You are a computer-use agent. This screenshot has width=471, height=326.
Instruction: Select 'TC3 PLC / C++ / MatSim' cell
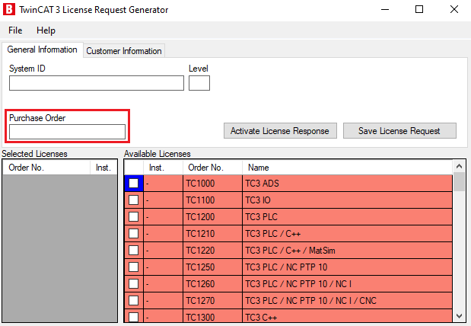347,251
